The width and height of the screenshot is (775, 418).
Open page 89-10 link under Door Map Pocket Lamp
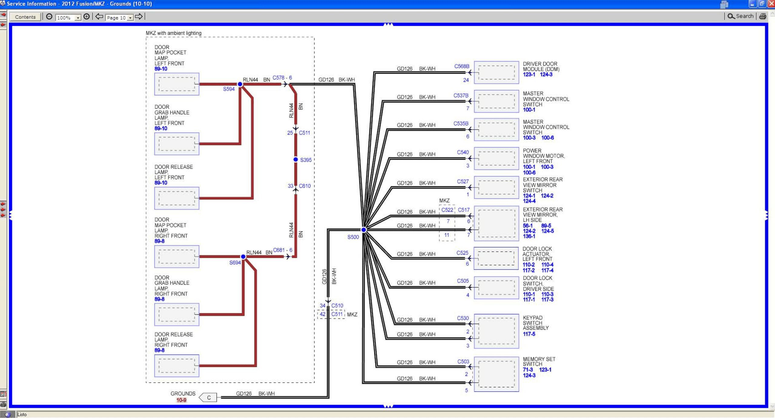(161, 69)
